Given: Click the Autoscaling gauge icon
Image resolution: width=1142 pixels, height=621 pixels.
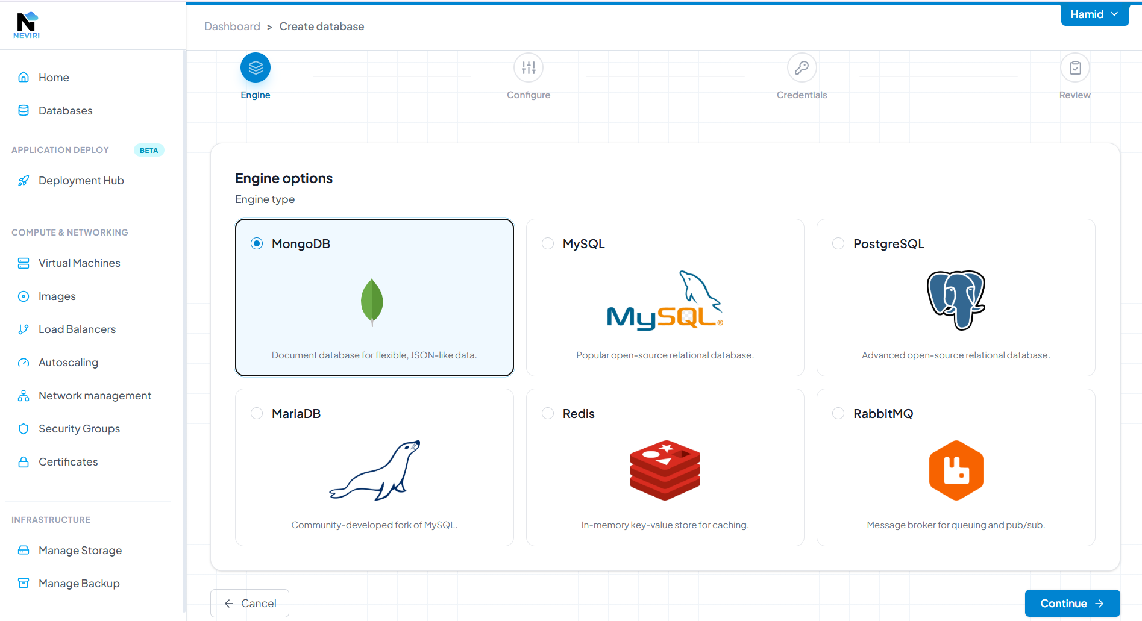Looking at the screenshot, I should pyautogui.click(x=24, y=362).
